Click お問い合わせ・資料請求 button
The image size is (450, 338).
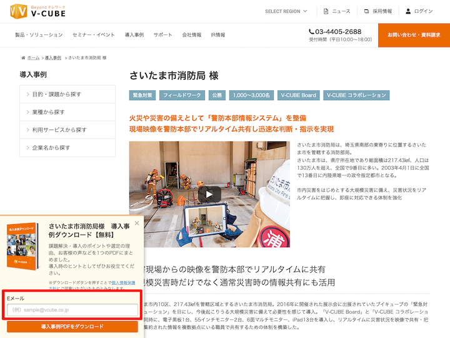[x=414, y=35]
